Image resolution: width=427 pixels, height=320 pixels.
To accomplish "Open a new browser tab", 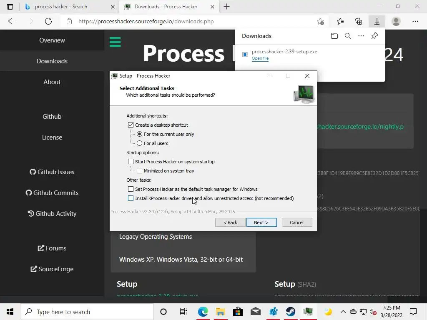I will pos(226,7).
